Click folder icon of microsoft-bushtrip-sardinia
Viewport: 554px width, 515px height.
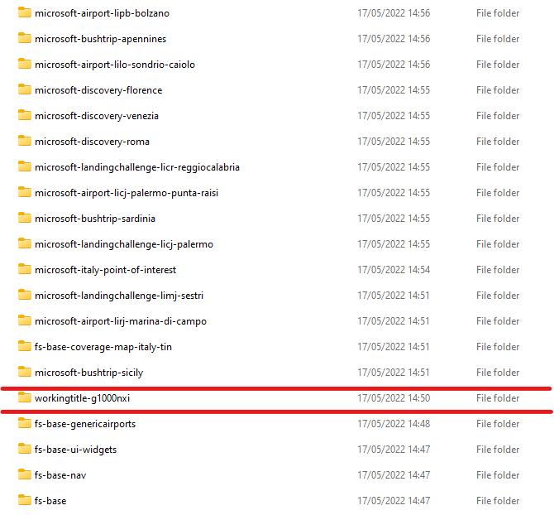click(24, 218)
